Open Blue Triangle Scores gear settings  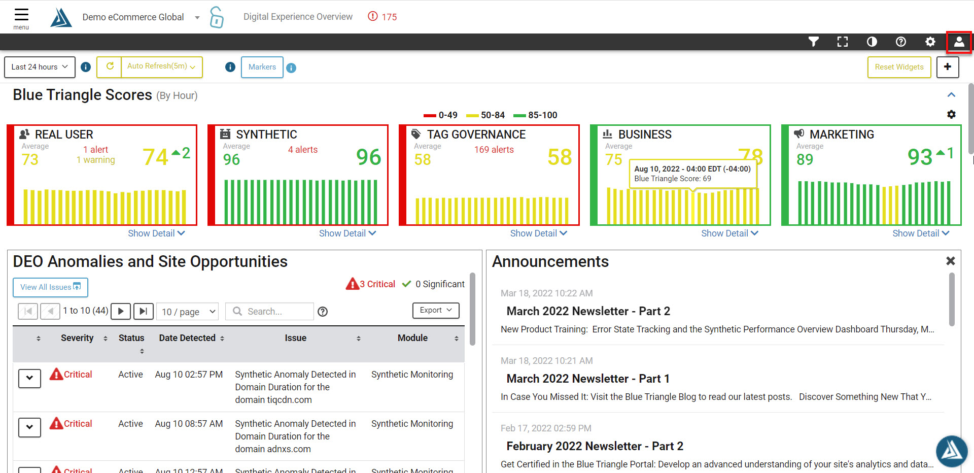click(x=952, y=115)
